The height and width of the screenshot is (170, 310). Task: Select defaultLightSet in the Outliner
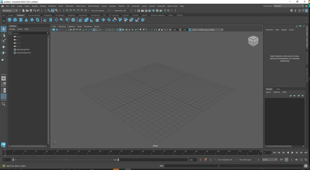(x=23, y=49)
